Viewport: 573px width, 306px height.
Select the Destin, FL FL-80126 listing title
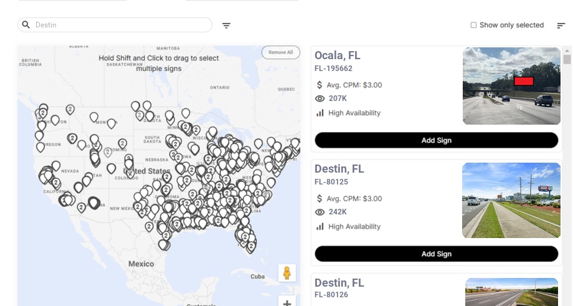point(339,283)
